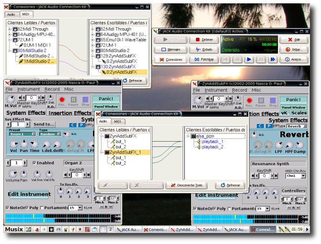Open the Estado status window
Image resolution: width=321 pixels, height=244 pixels.
pyautogui.click(x=203, y=49)
